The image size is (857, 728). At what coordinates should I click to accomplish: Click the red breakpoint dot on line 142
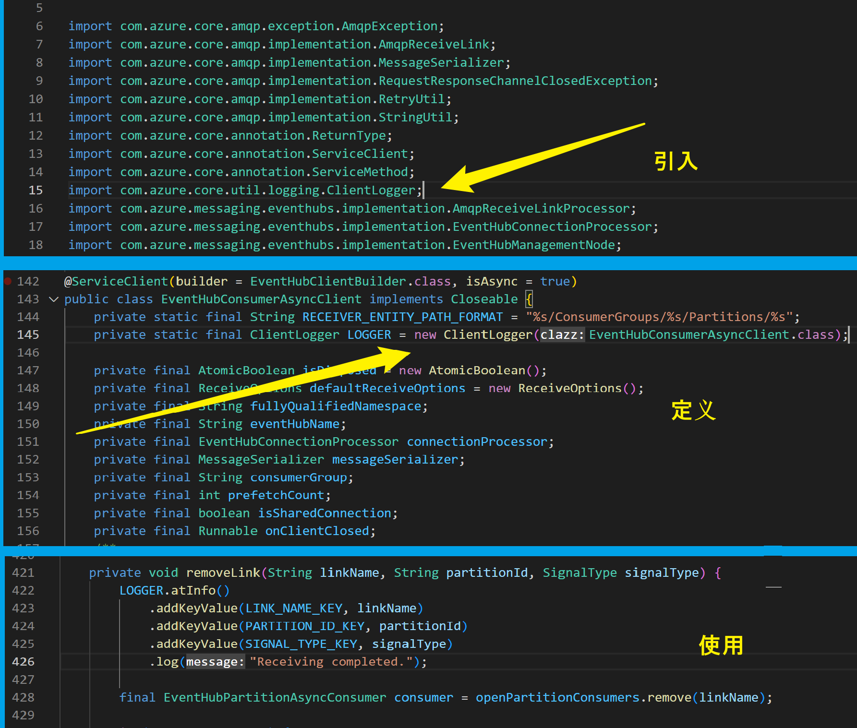pos(7,281)
